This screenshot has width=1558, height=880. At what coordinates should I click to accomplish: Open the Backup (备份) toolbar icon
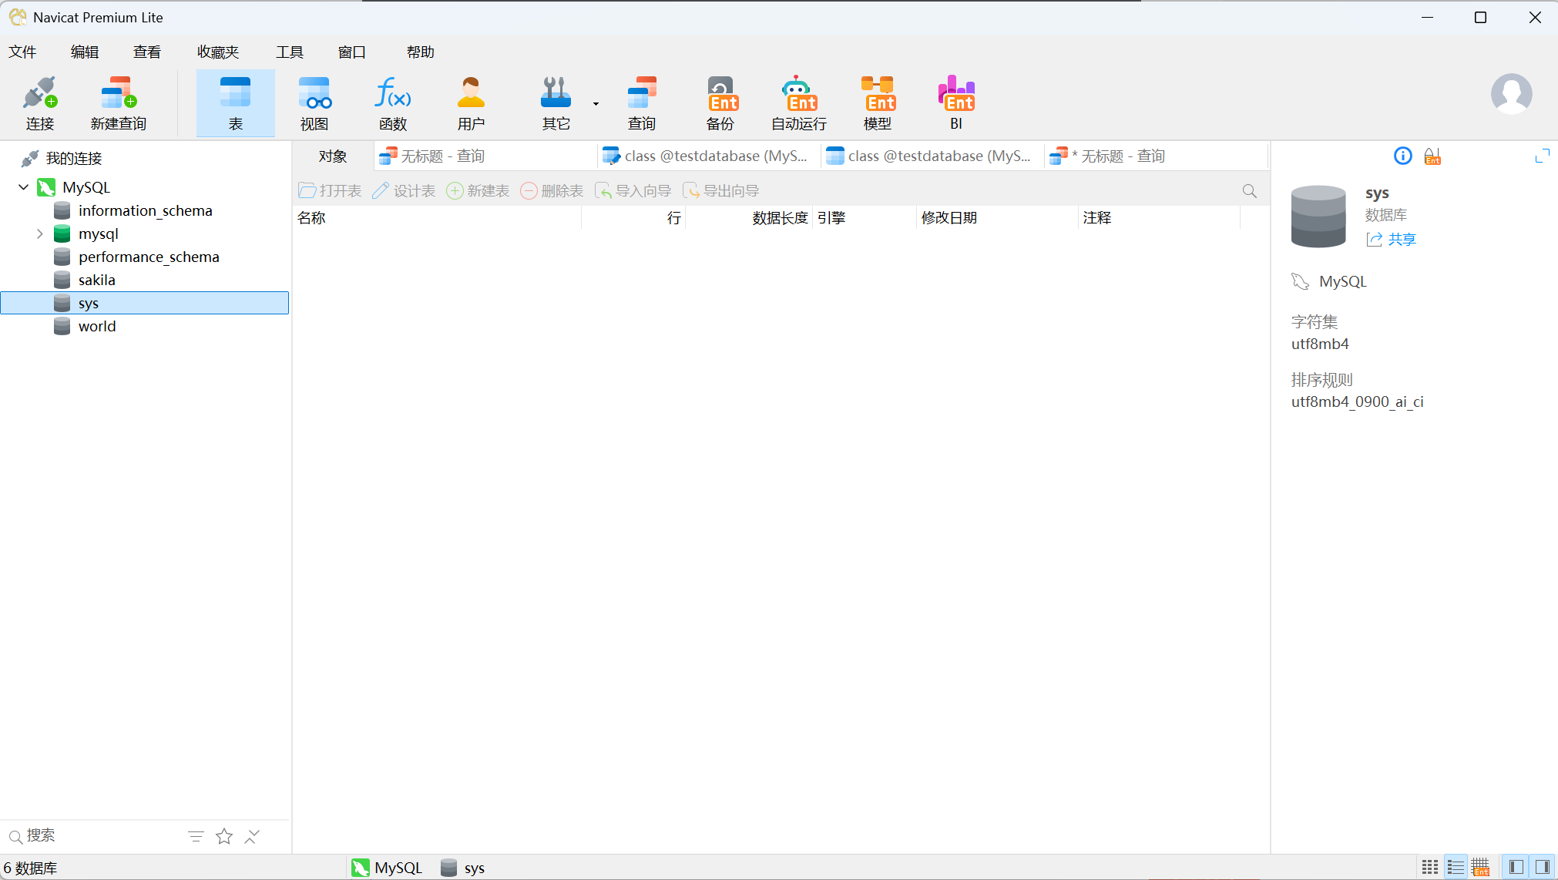[x=720, y=102]
